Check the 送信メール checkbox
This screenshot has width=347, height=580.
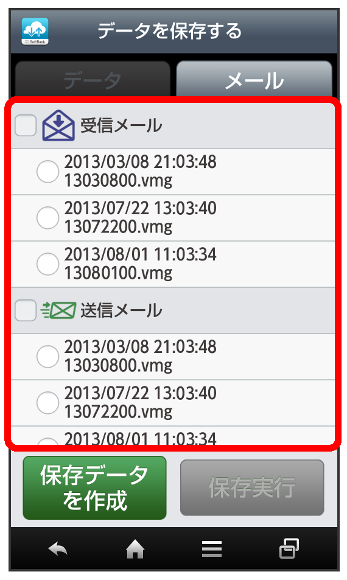pos(26,310)
